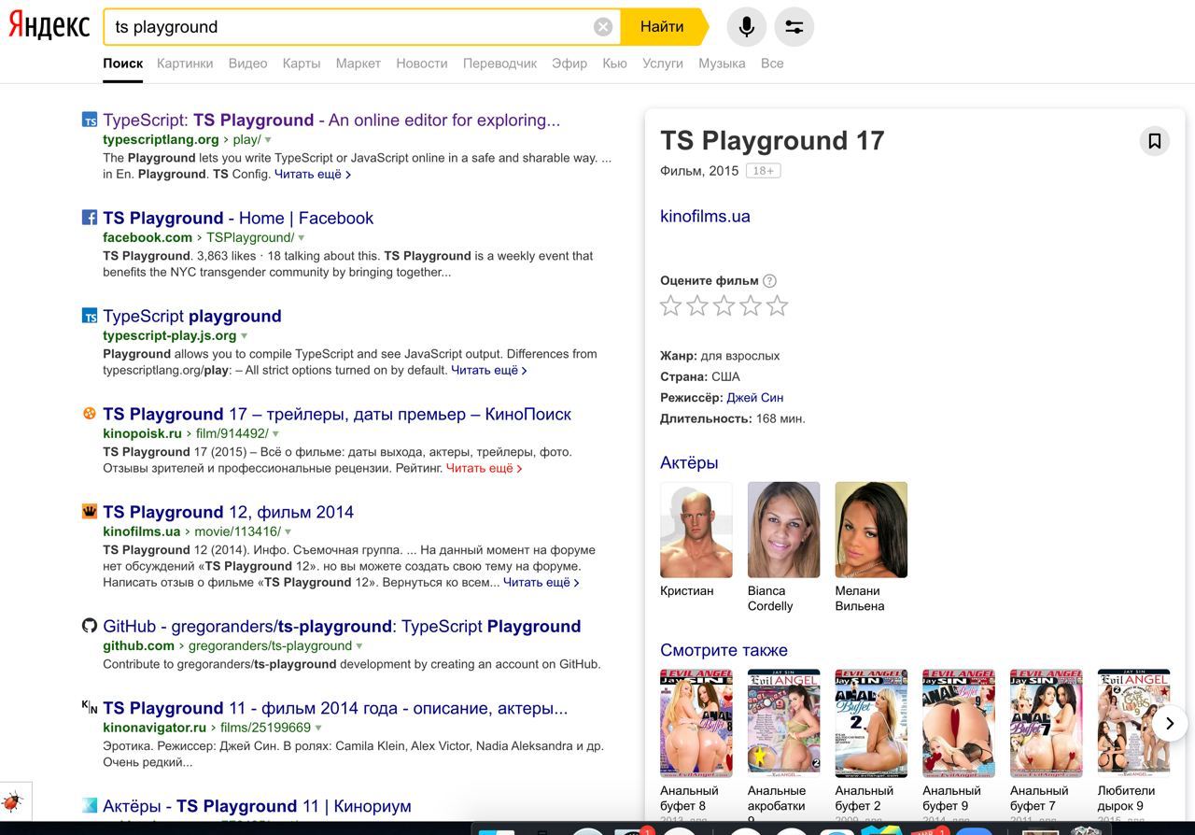This screenshot has height=835, width=1195.
Task: Open the Эфир tab
Action: click(x=569, y=64)
